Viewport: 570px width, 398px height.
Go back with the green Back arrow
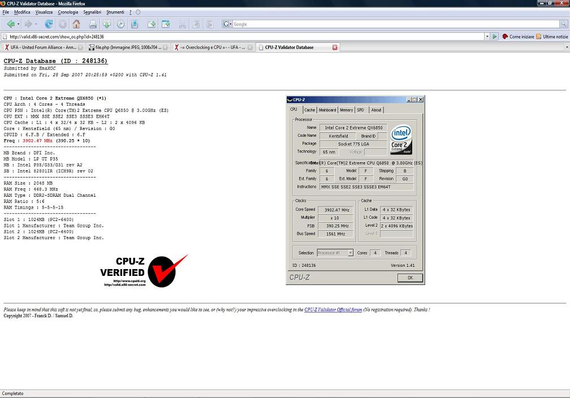pyautogui.click(x=11, y=24)
